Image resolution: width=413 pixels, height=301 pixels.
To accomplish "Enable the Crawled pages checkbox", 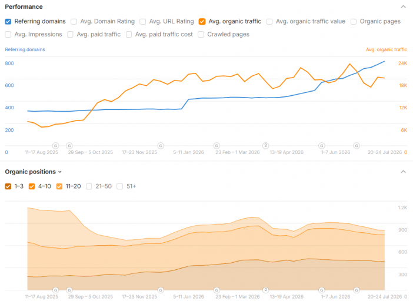I will (201, 35).
